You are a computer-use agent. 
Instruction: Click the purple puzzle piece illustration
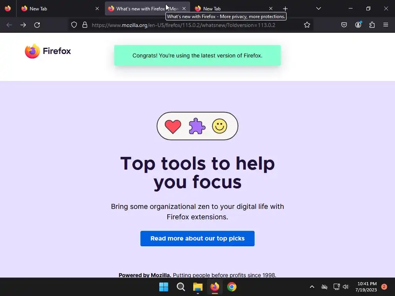click(x=197, y=126)
